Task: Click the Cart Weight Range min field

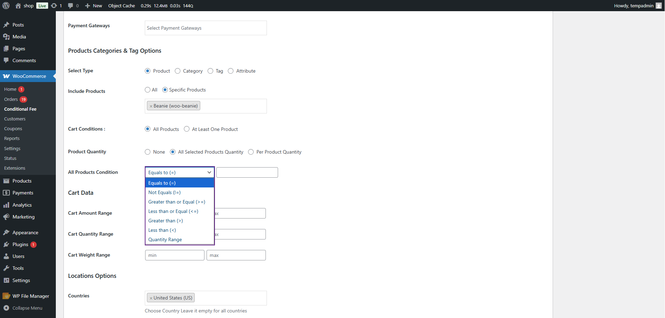Action: [175, 255]
